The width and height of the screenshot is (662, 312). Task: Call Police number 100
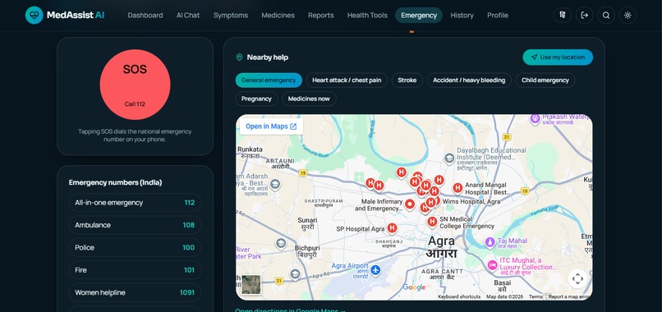(x=135, y=247)
